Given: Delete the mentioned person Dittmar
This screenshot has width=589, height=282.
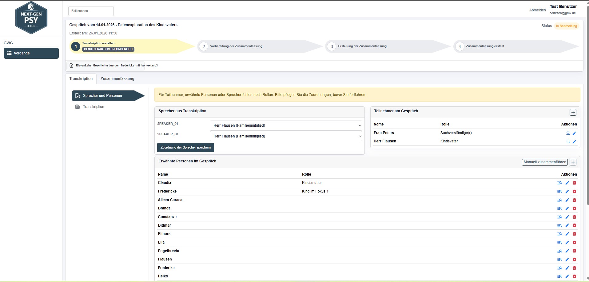Looking at the screenshot, I should [574, 226].
